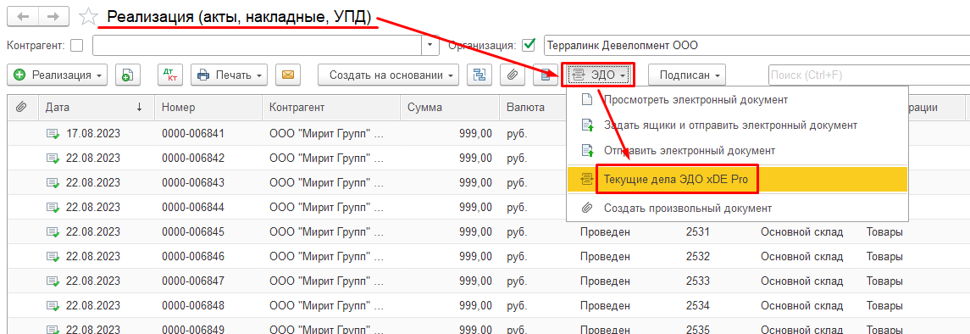Choose Текущие дела ЭДО xDE Pro
Viewport: 970px width, 334px height.
click(x=737, y=180)
